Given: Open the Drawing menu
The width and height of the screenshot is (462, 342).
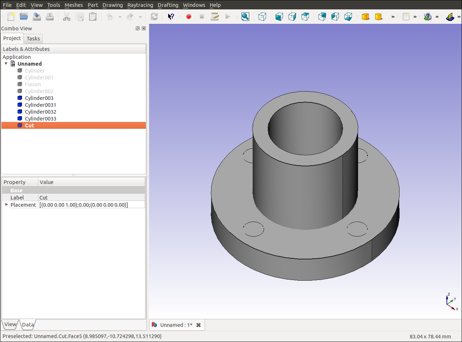Looking at the screenshot, I should point(113,5).
